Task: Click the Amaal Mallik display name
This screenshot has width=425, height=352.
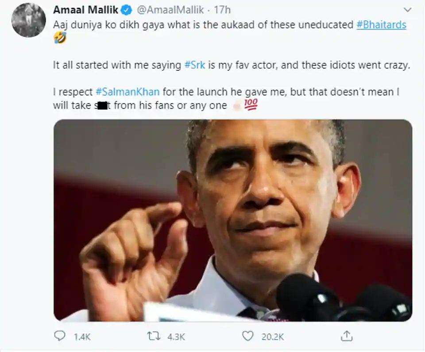Action: pos(85,9)
